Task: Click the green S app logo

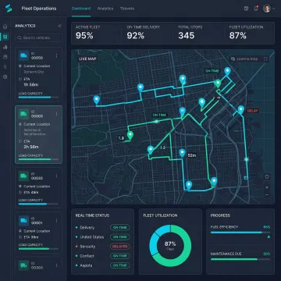Action: pyautogui.click(x=9, y=9)
